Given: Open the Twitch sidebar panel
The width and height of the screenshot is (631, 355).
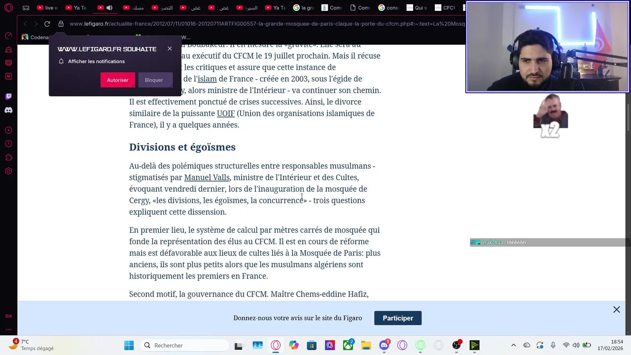Looking at the screenshot, I should click(x=8, y=97).
